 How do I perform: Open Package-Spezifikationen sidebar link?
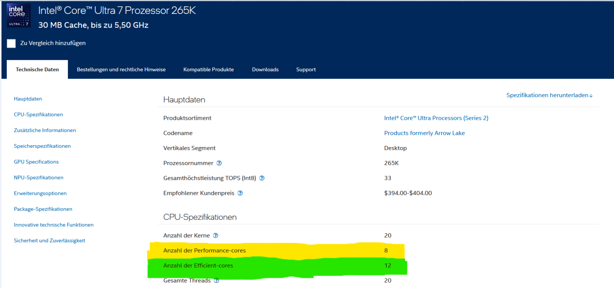click(x=43, y=209)
